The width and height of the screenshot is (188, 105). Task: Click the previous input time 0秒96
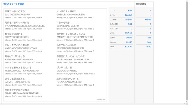point(148,20)
